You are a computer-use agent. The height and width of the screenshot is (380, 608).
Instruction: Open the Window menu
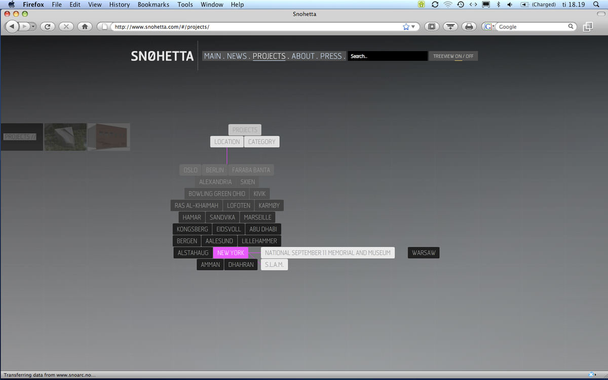(x=212, y=5)
